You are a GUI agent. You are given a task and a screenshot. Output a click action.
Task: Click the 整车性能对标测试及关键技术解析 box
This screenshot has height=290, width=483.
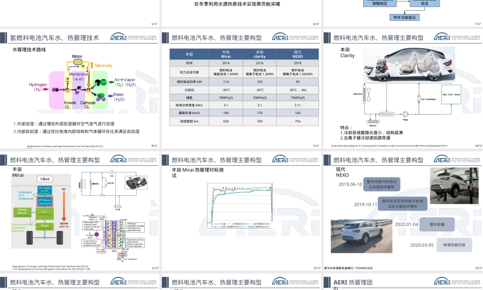point(382,184)
